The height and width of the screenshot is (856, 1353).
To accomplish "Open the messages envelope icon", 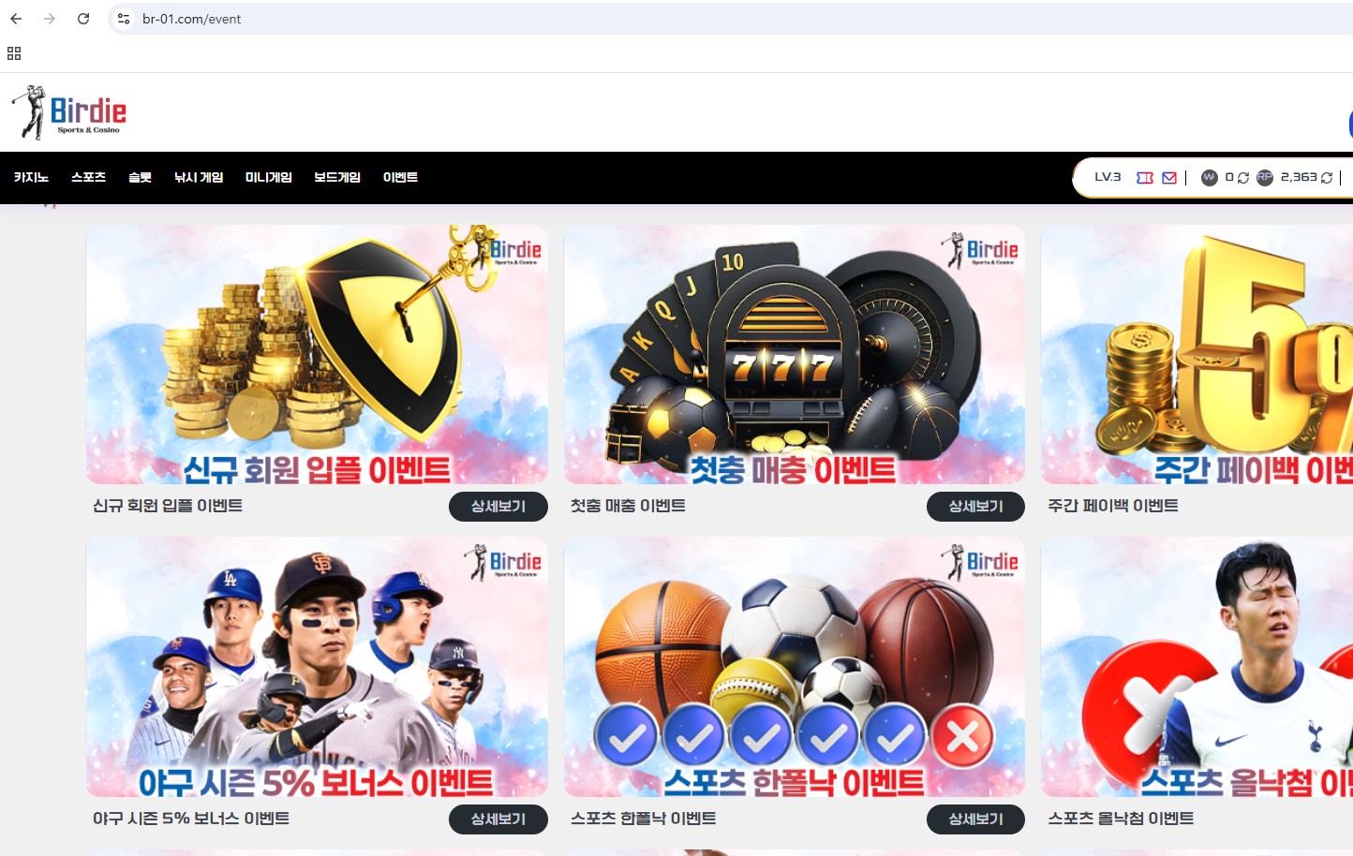I will 1169,178.
